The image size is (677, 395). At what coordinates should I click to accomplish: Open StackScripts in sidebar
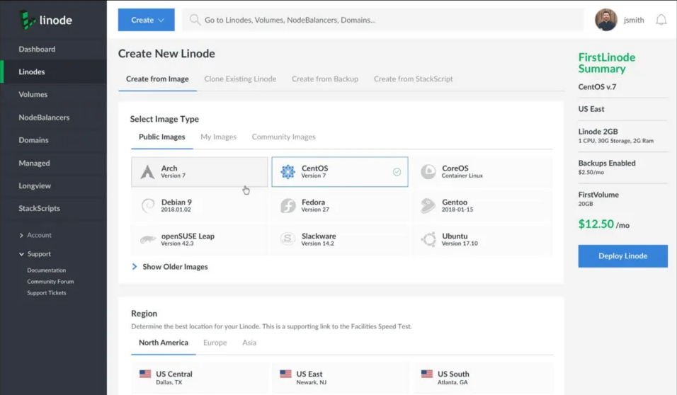pos(54,209)
